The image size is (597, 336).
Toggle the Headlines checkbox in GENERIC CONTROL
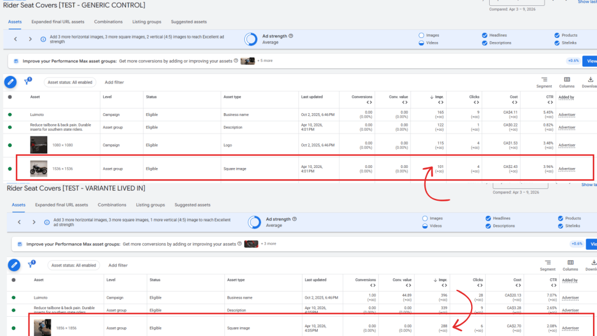[x=484, y=35]
